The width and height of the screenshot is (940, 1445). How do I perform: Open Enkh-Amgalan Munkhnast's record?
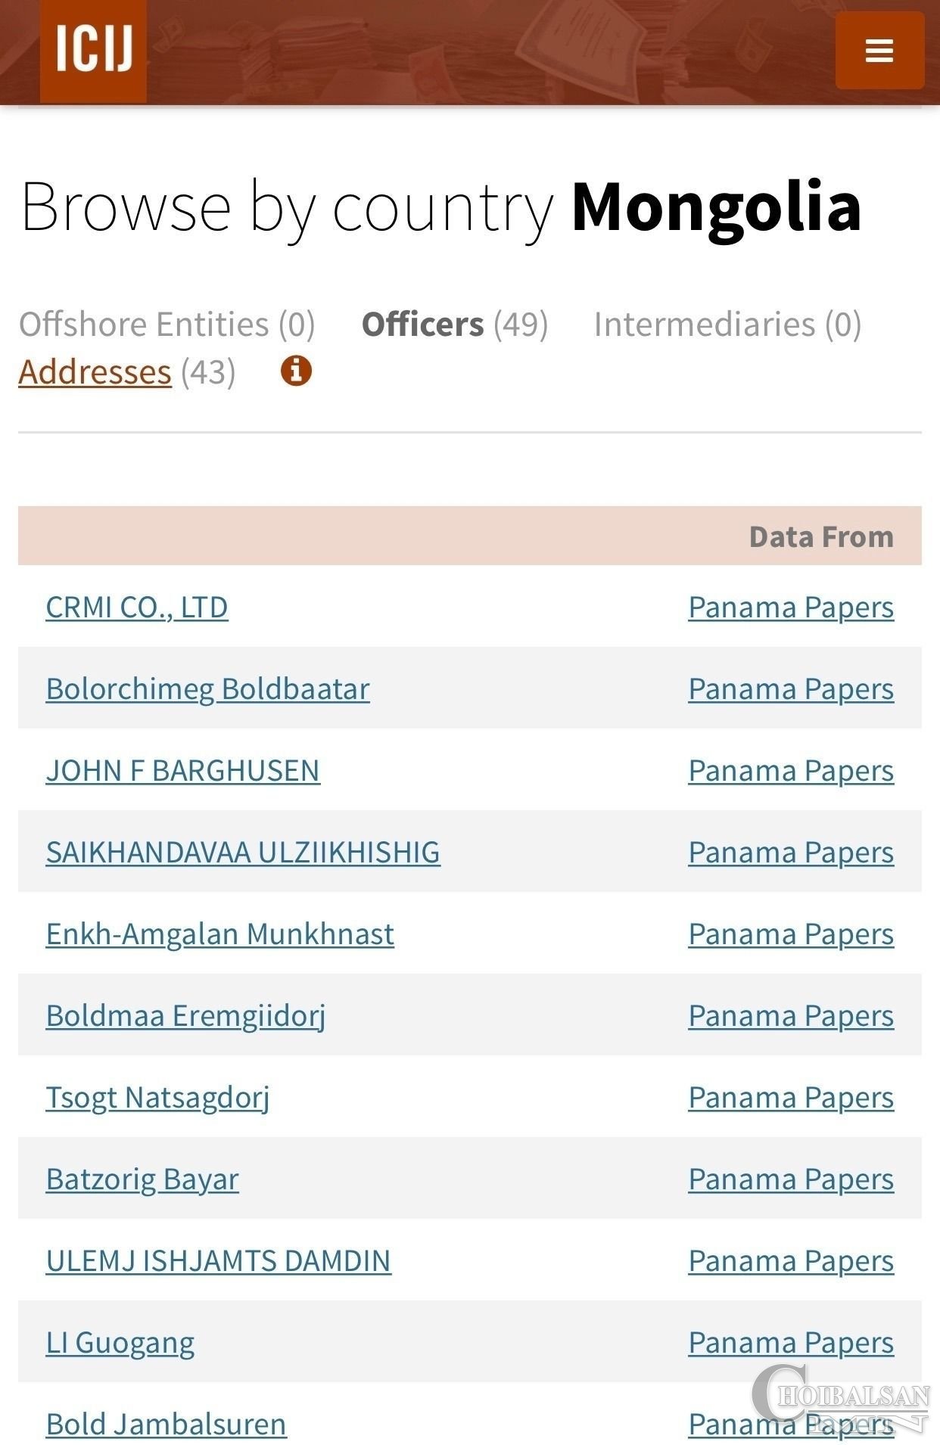(x=220, y=934)
